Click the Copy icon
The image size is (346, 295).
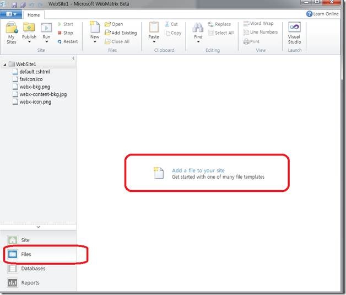168,33
